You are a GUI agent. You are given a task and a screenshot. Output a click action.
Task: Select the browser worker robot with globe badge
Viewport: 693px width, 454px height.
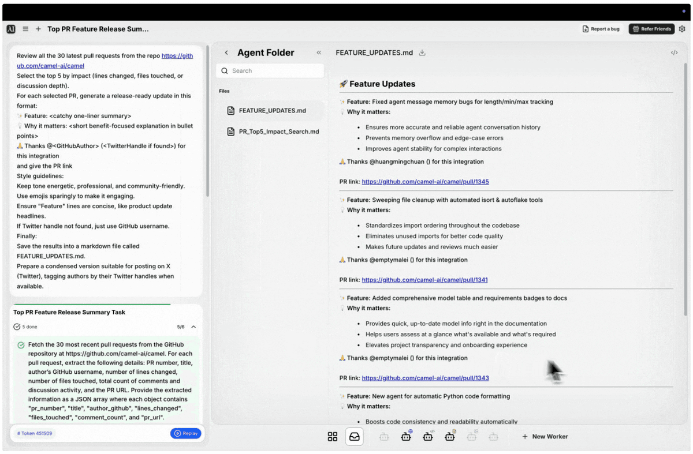point(407,437)
